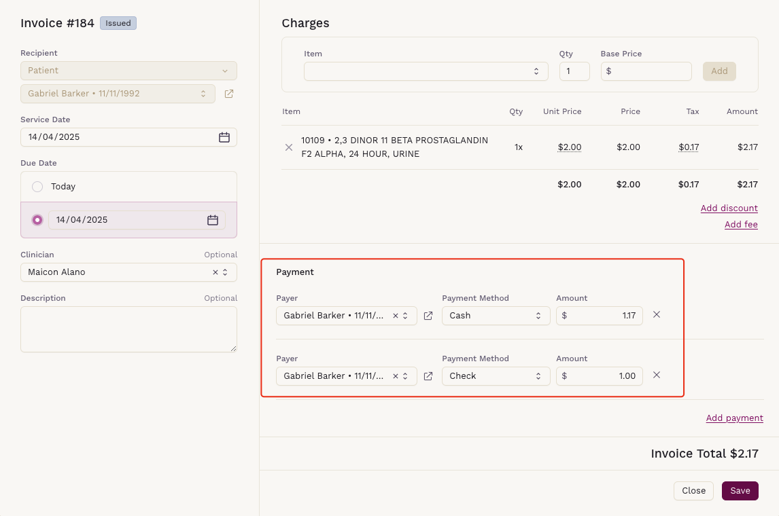Open the Gabriel Barker recipient selector
Image resolution: width=779 pixels, height=516 pixels.
(118, 94)
